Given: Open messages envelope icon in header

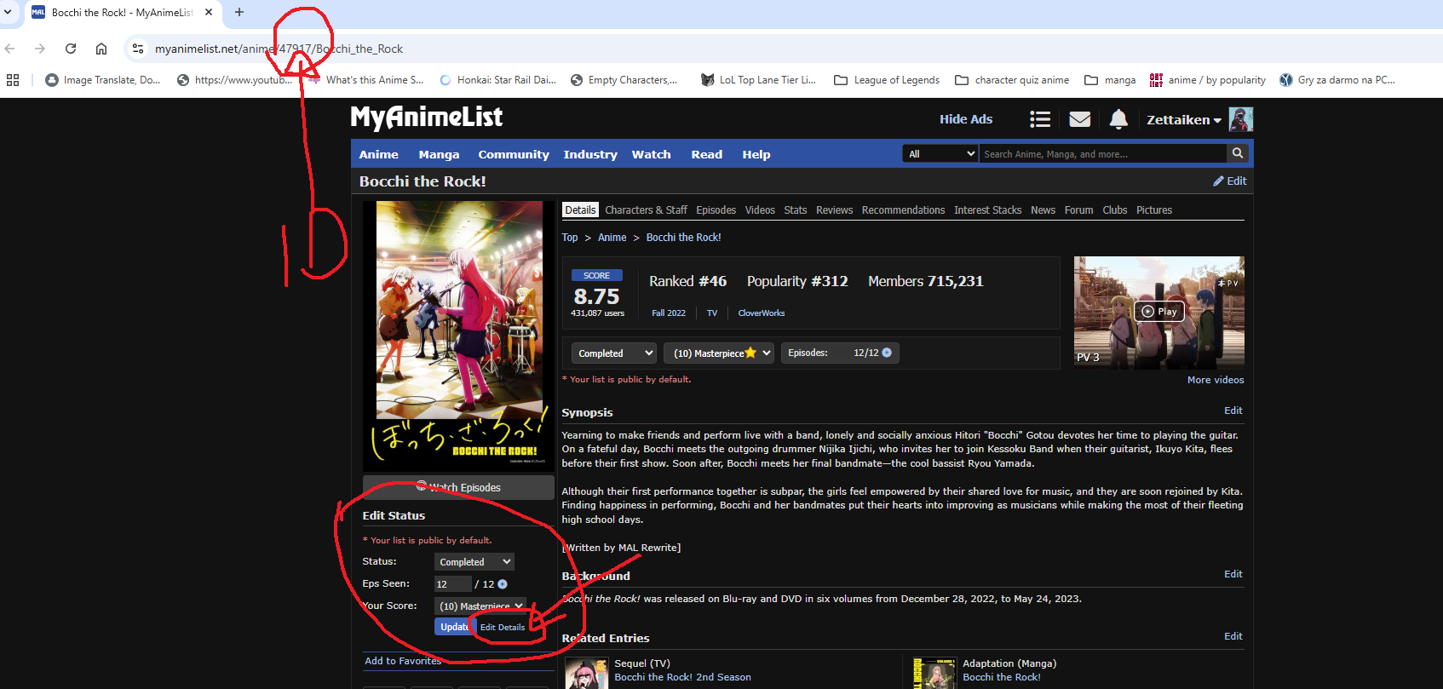Looking at the screenshot, I should (1079, 119).
